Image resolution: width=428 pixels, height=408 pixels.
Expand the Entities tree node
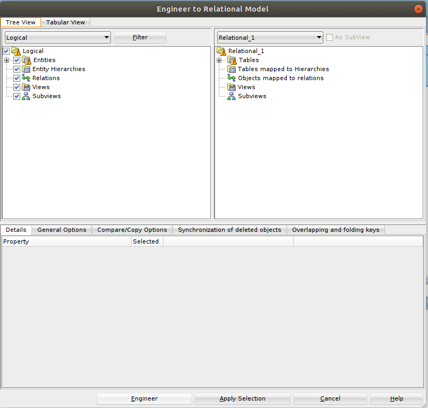pos(7,60)
